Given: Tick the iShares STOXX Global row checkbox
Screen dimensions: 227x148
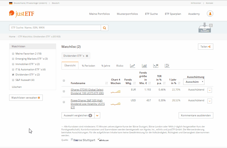Looking at the screenshot, I should coord(64,91).
